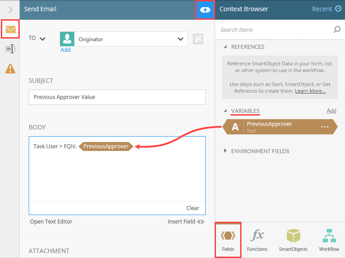Select the Fields tab
This screenshot has width=345, height=258.
coord(228,240)
